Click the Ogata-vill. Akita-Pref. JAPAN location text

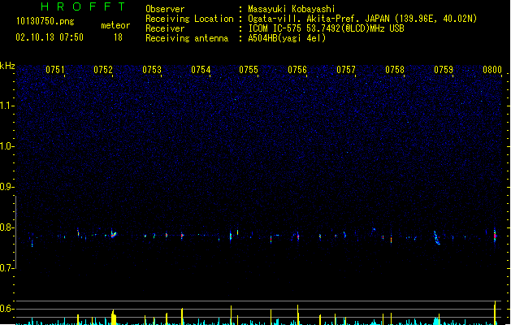click(x=362, y=19)
